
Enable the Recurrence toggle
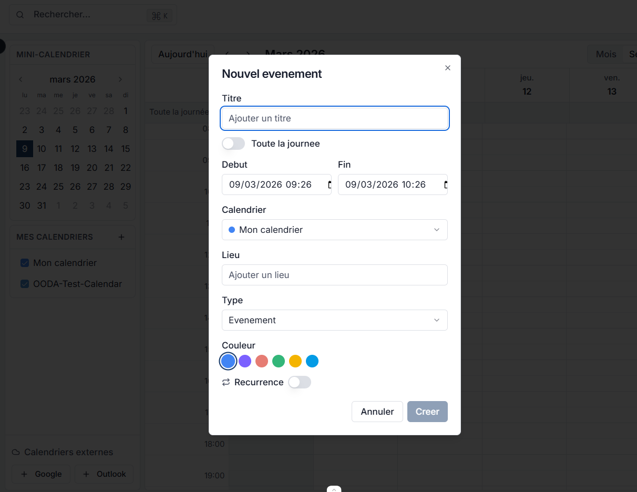(x=299, y=382)
